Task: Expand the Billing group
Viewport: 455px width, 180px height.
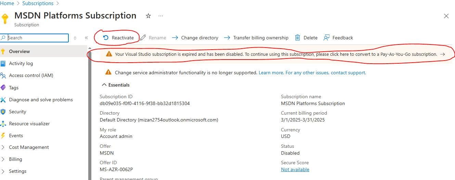Action: 3,159
